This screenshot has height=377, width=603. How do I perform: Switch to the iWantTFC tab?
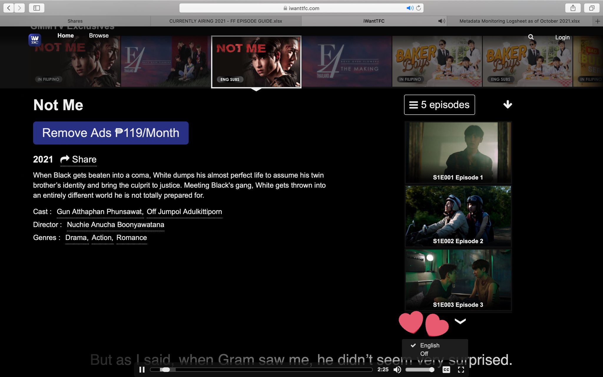pos(374,21)
